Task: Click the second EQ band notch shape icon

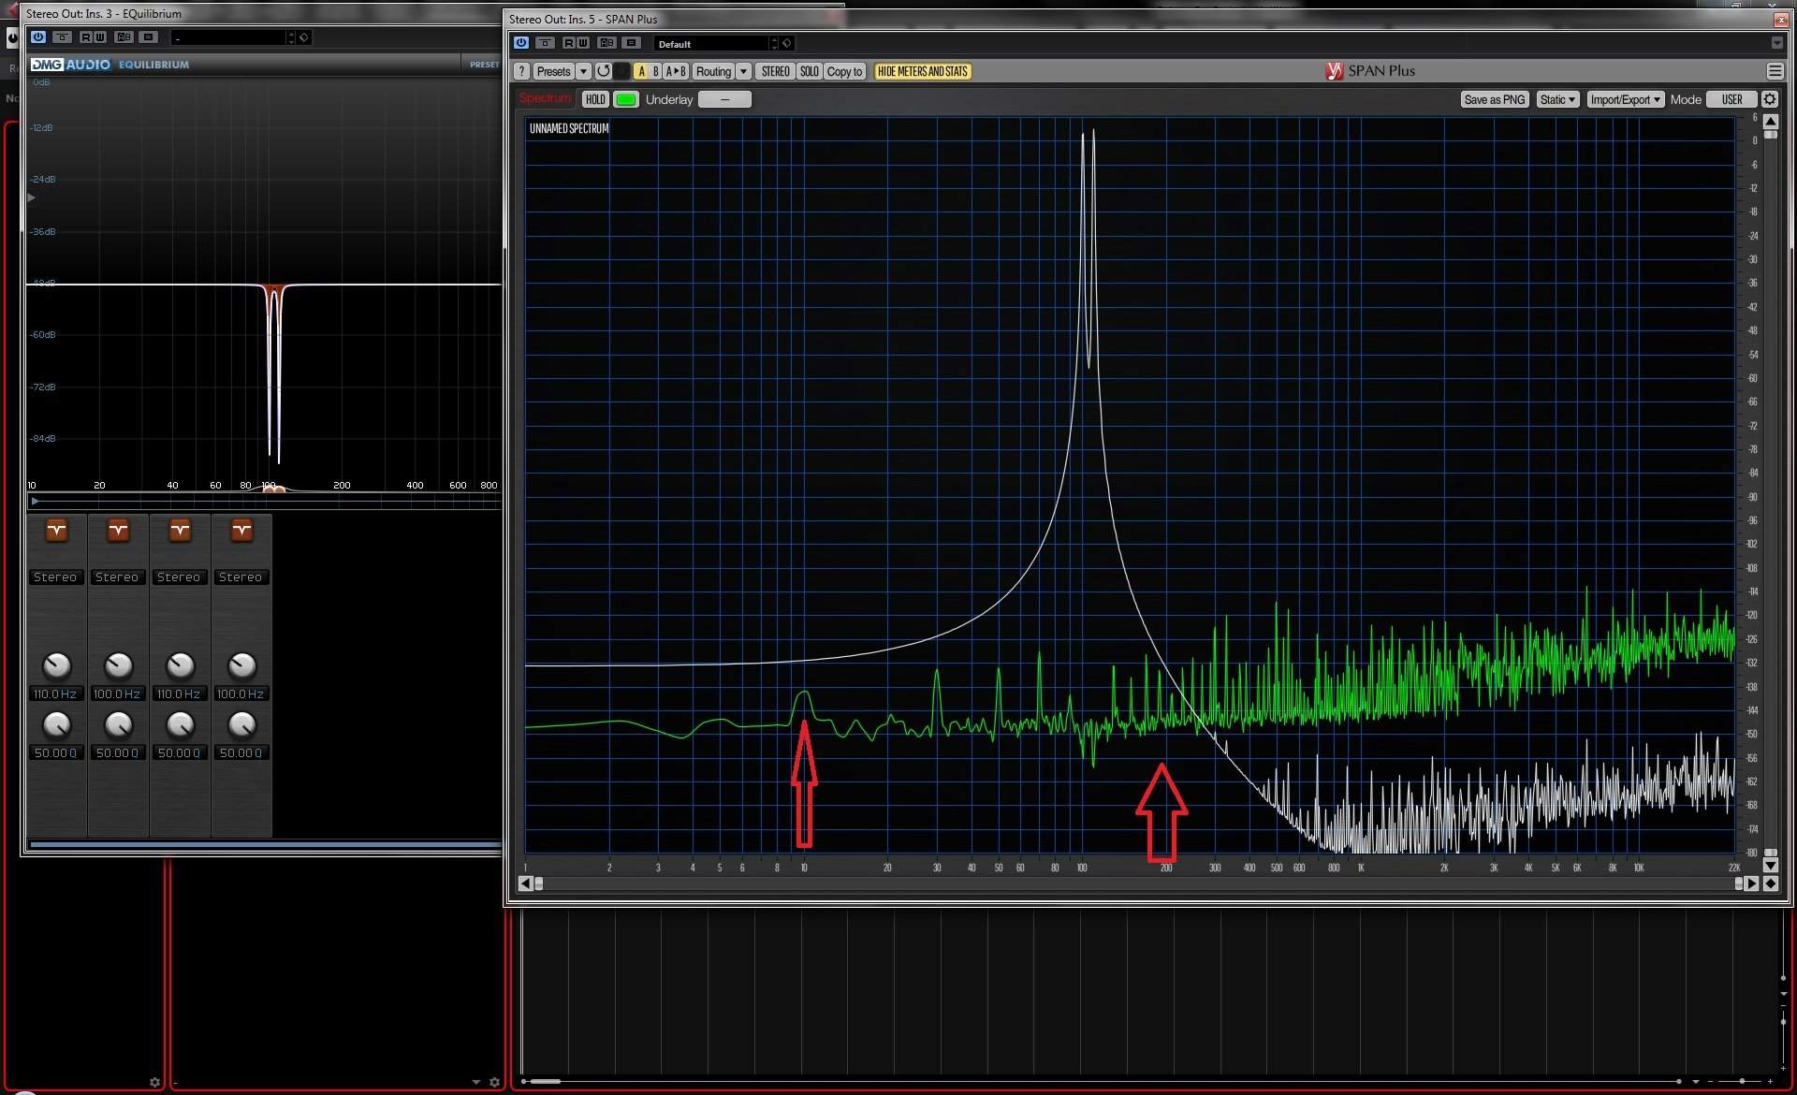Action: (x=118, y=531)
